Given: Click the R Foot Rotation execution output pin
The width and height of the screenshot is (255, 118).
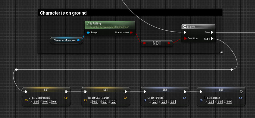Looking at the screenshot, I should point(241,92).
